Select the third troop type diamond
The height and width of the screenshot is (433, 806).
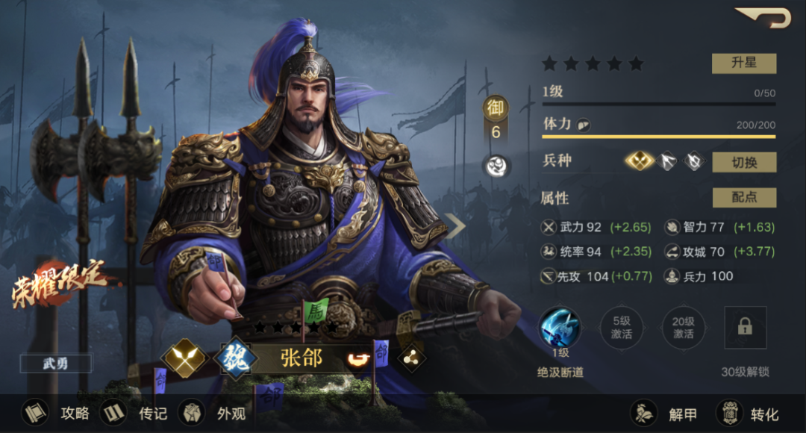click(x=694, y=161)
